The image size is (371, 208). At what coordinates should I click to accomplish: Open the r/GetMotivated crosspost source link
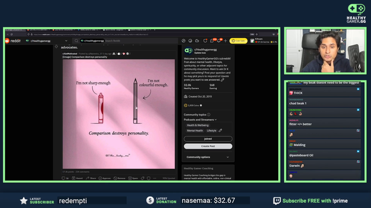(x=70, y=54)
